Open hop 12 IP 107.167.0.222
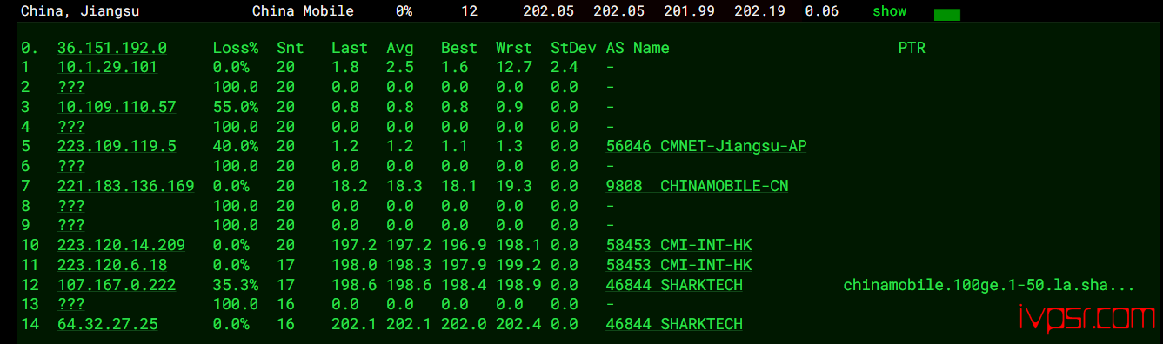Image resolution: width=1163 pixels, height=344 pixels. pyautogui.click(x=117, y=285)
